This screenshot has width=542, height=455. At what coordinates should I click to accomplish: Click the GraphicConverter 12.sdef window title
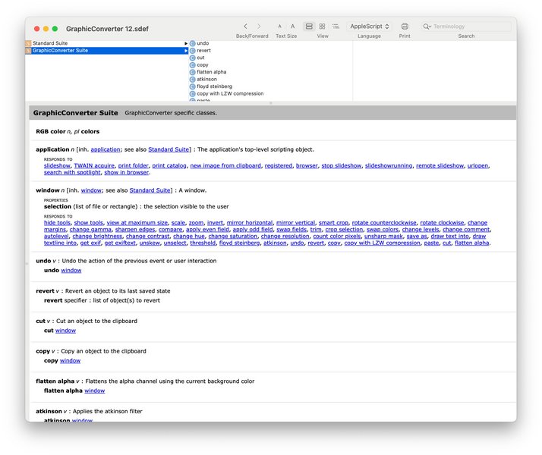pyautogui.click(x=107, y=29)
